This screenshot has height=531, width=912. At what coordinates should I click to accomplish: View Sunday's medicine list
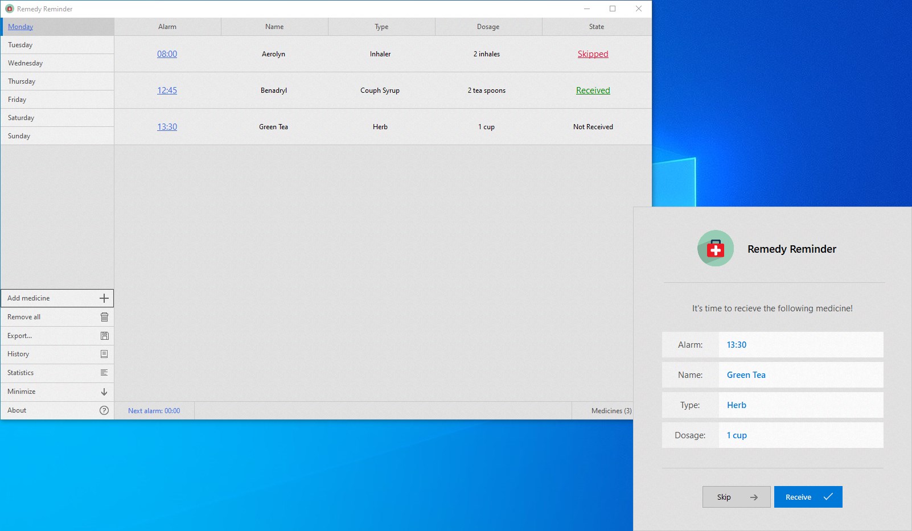point(19,135)
